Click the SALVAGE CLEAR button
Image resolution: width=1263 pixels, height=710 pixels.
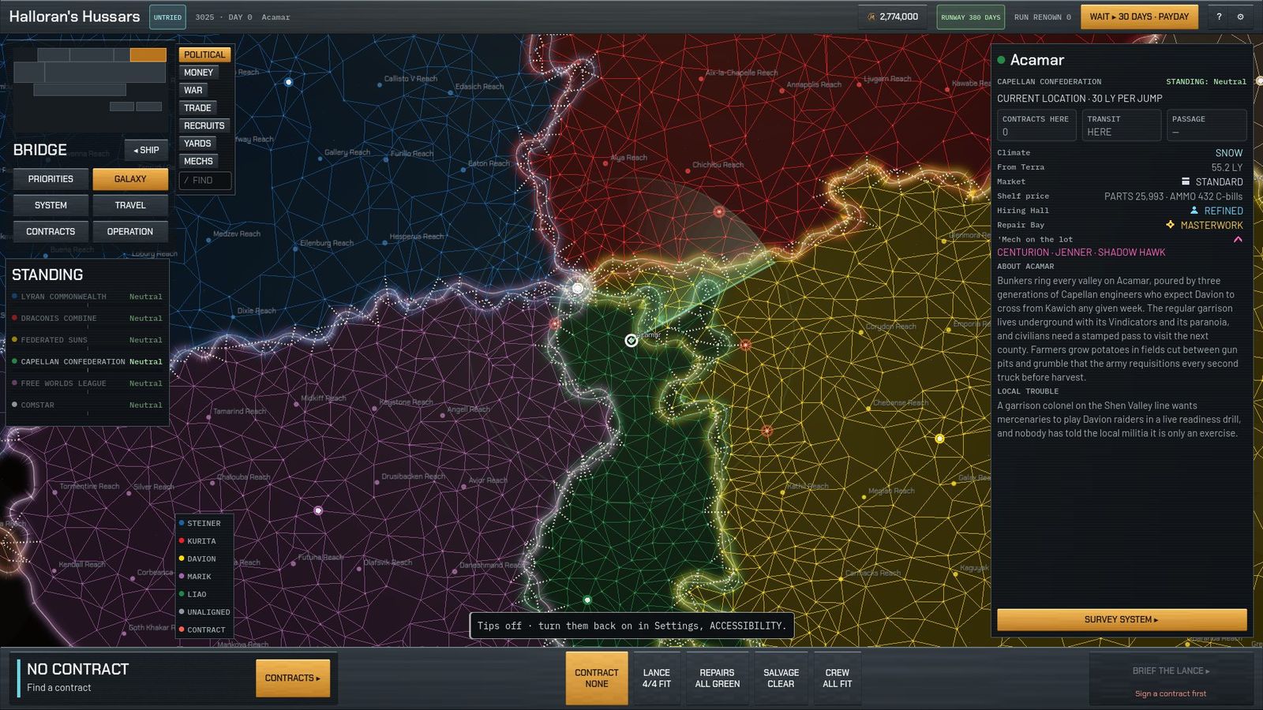(781, 678)
